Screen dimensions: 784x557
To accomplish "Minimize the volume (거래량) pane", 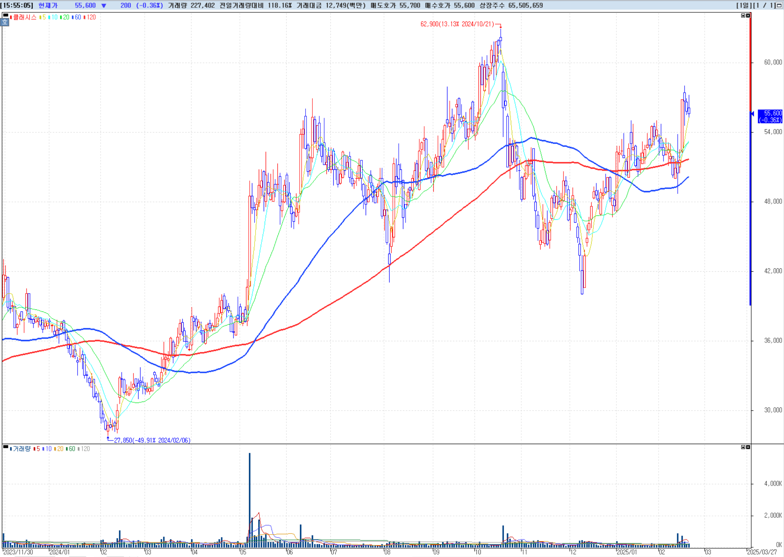I will click(743, 447).
